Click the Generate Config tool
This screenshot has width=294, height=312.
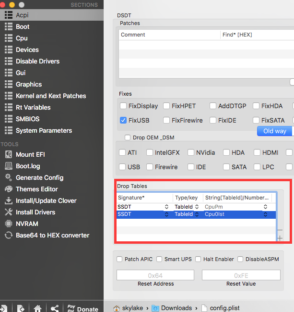coord(39,177)
